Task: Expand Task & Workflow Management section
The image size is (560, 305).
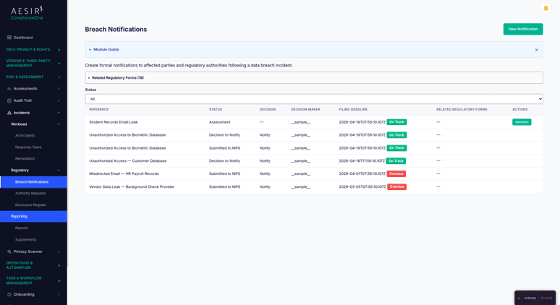Action: click(x=59, y=280)
